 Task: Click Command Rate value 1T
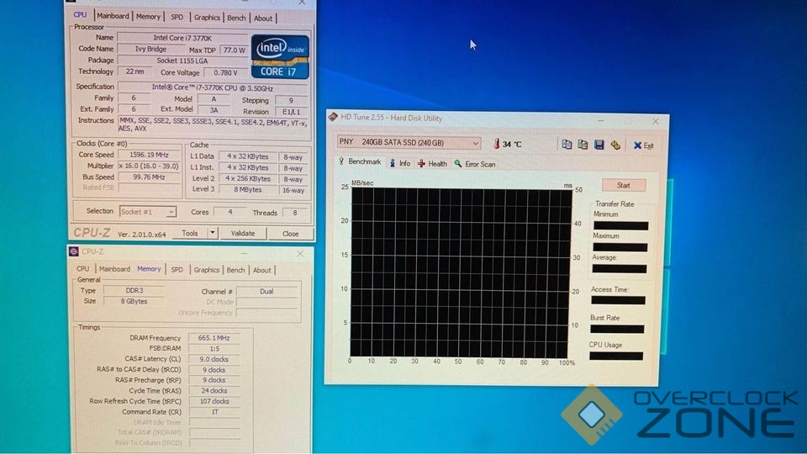[x=214, y=412]
